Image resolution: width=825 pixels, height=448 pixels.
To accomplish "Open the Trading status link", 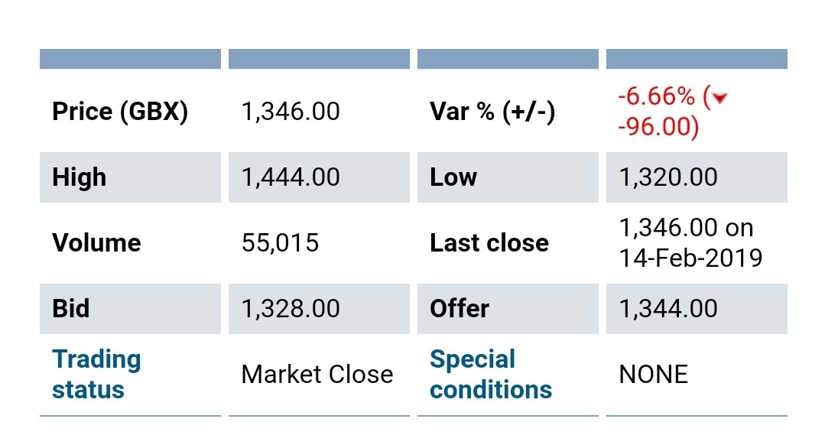I will pyautogui.click(x=96, y=374).
